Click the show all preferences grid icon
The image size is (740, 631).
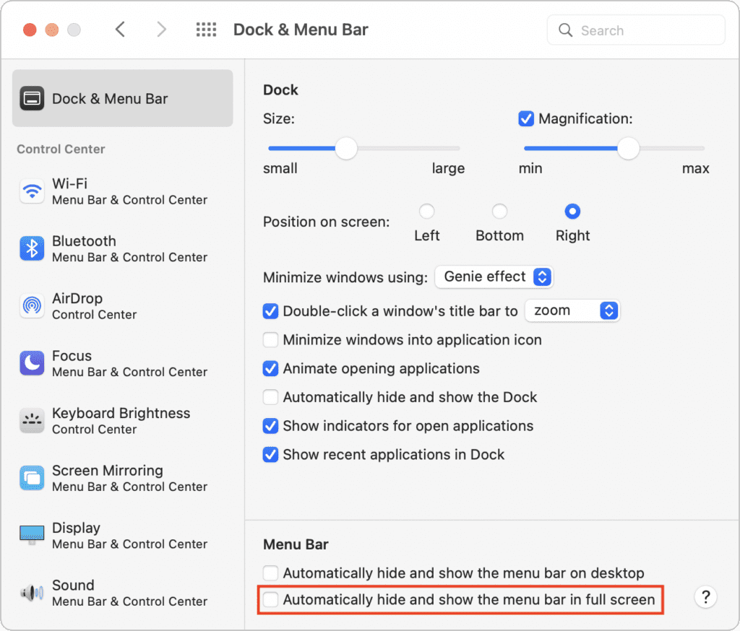207,30
